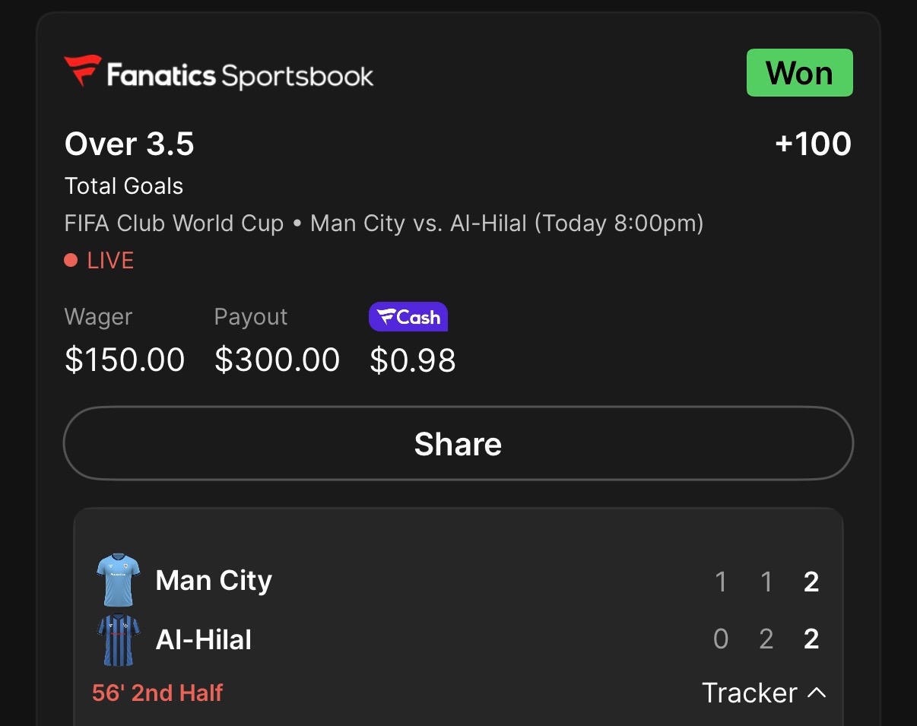
Task: Tap the FanCash badge icon
Action: [x=408, y=317]
